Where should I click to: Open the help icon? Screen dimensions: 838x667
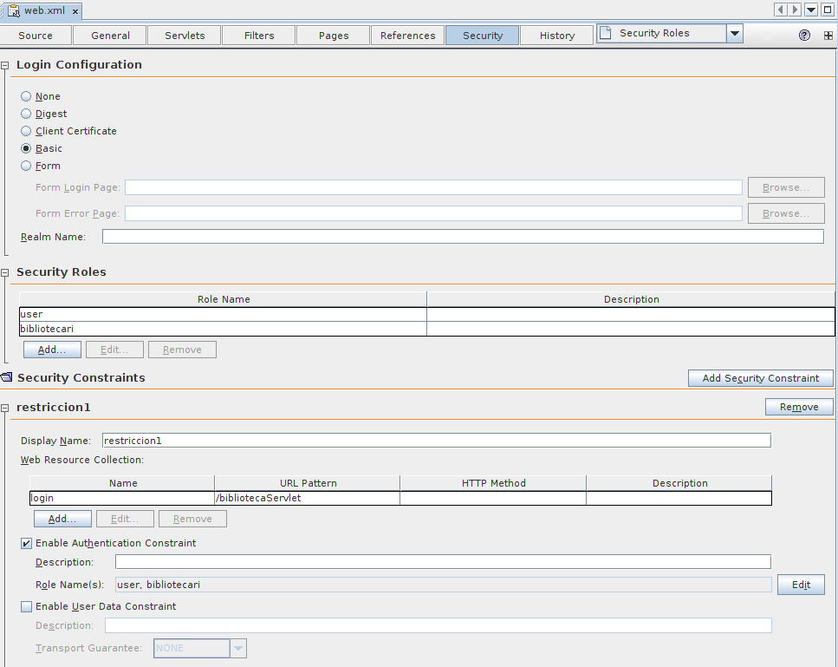804,36
